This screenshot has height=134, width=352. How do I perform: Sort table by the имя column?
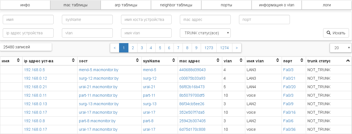18,61
